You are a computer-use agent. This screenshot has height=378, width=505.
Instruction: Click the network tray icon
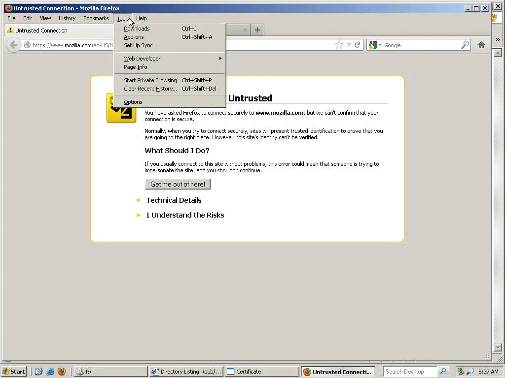click(x=461, y=372)
